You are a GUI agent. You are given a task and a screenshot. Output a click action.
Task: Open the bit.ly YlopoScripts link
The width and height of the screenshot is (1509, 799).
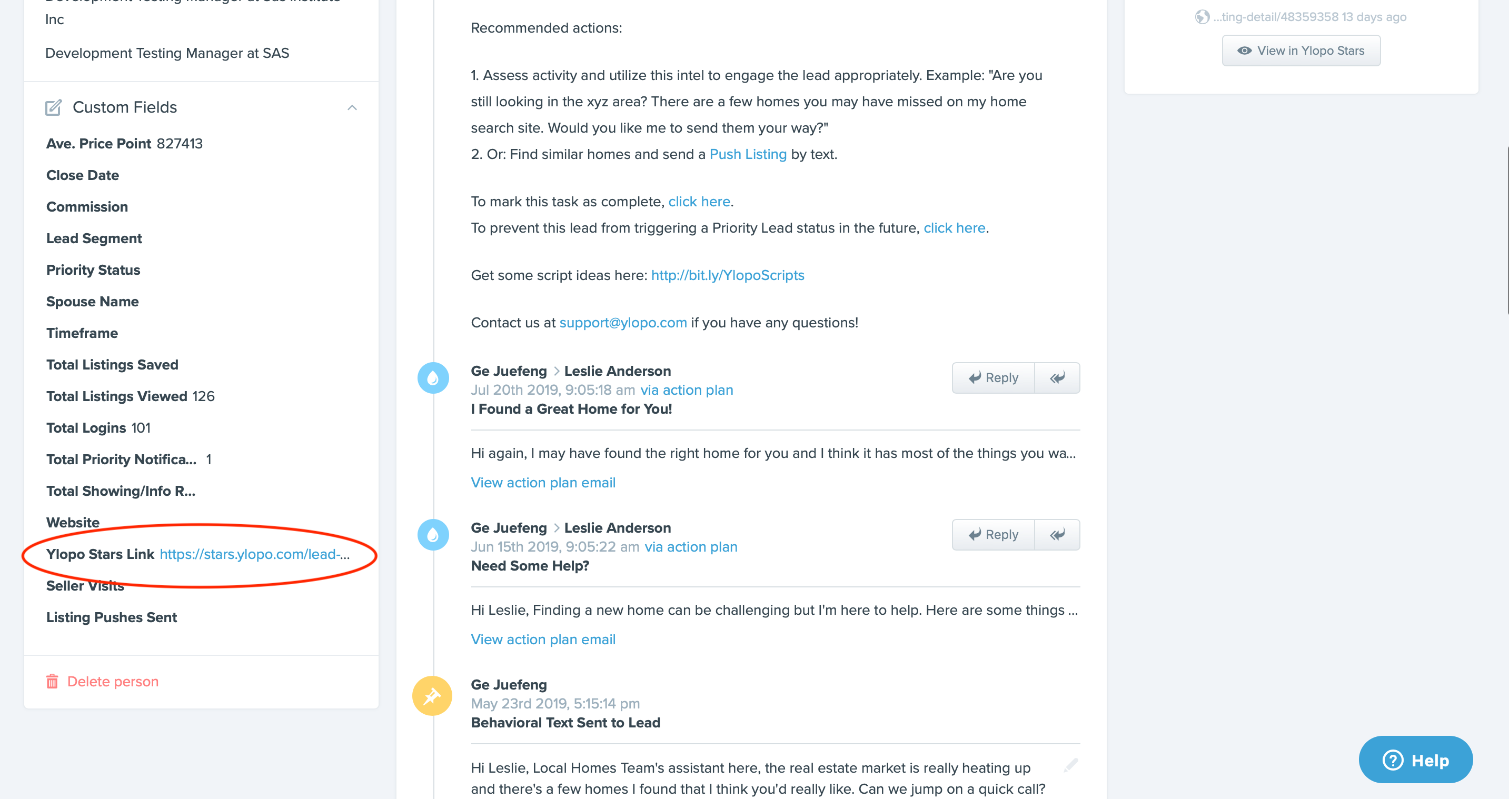click(727, 275)
